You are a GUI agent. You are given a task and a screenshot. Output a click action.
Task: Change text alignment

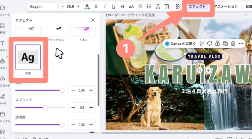tap(140, 6)
